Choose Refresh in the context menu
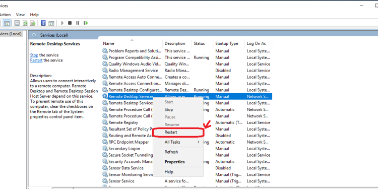This screenshot has width=378, height=189. click(x=178, y=152)
